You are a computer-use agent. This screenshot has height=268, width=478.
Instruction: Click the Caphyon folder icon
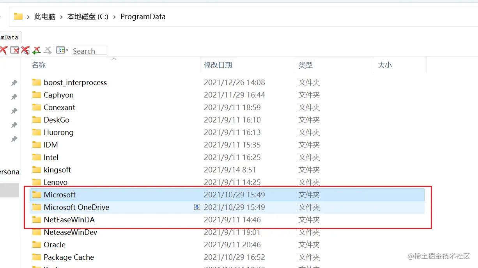click(37, 95)
